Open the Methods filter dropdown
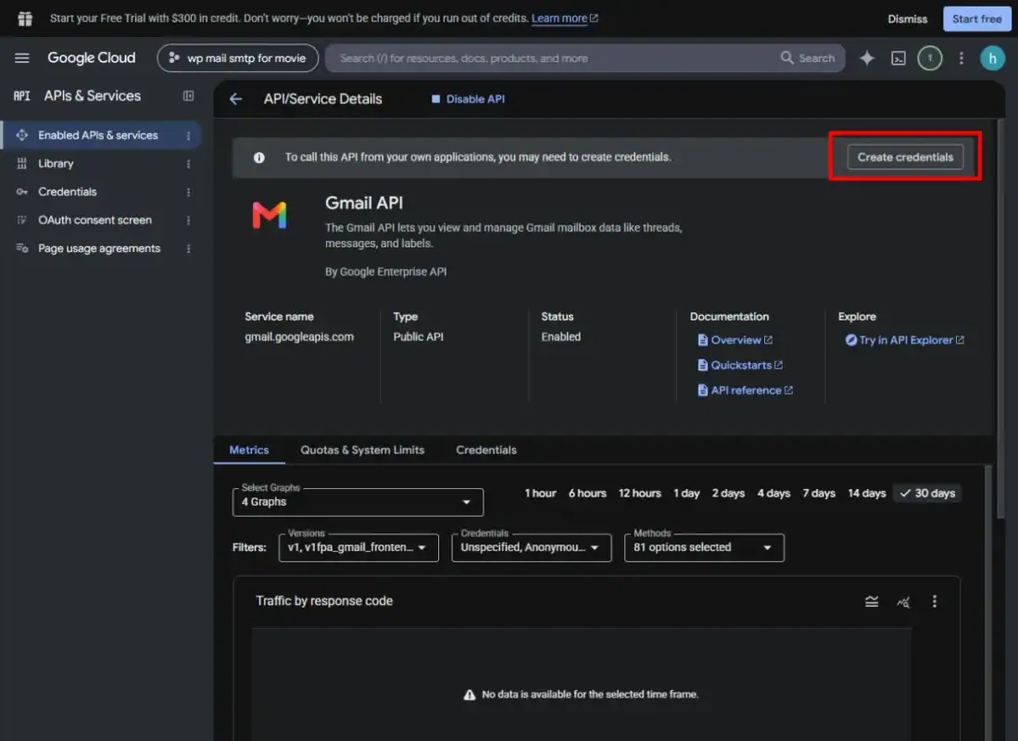 (704, 547)
